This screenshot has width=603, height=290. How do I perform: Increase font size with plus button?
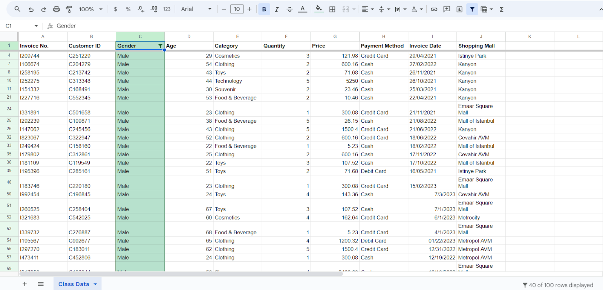coord(249,9)
